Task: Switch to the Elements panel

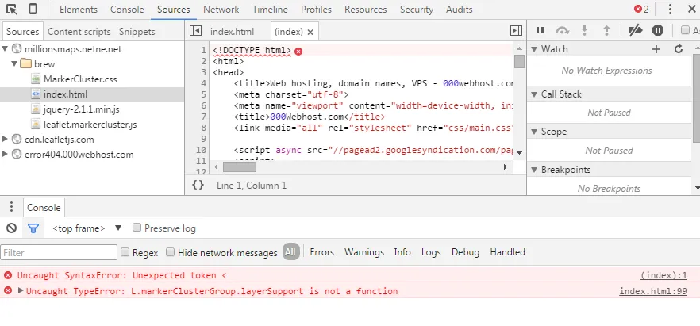Action: 78,10
